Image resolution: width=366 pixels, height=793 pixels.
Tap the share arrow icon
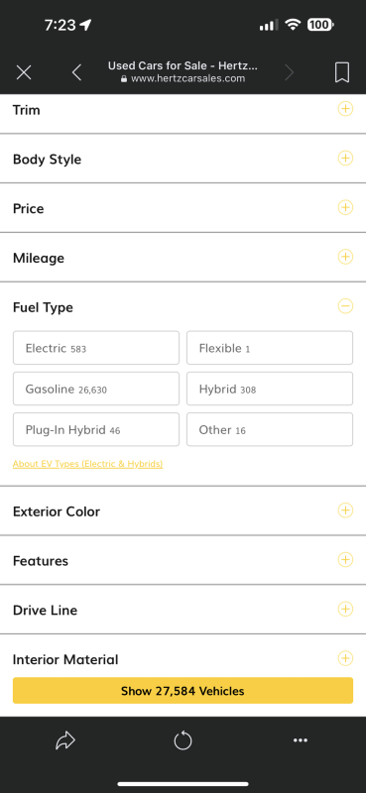65,740
